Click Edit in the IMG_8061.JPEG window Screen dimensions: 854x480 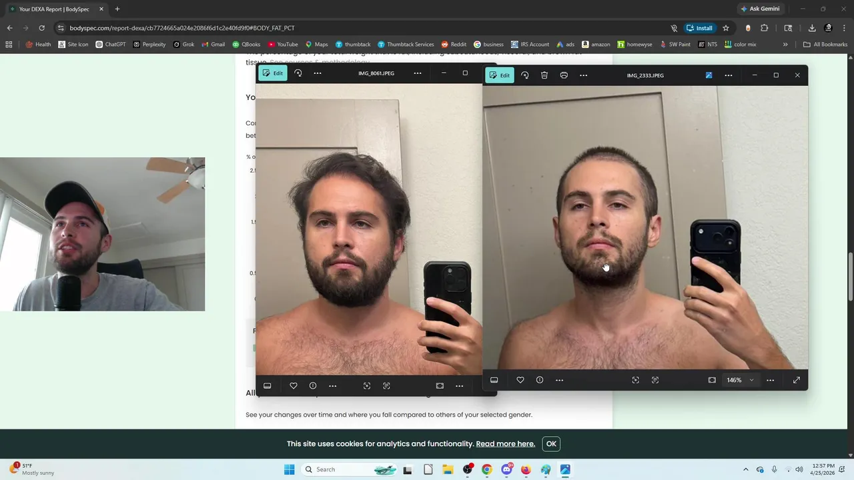point(273,73)
